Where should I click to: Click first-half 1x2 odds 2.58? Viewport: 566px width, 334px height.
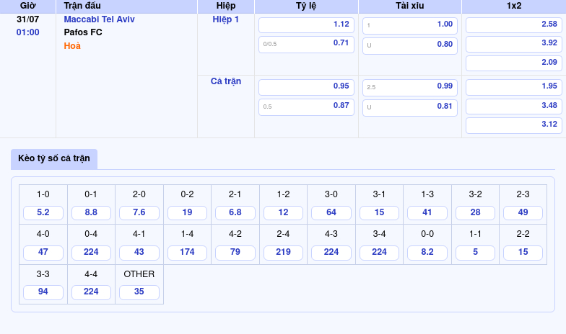coord(513,24)
